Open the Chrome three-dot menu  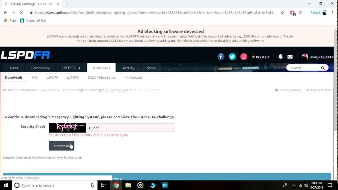pyautogui.click(x=333, y=13)
